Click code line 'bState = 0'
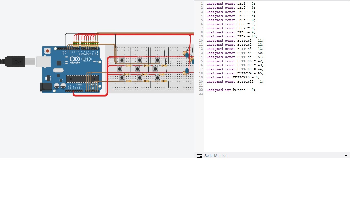The width and height of the screenshot is (351, 197). (231, 90)
